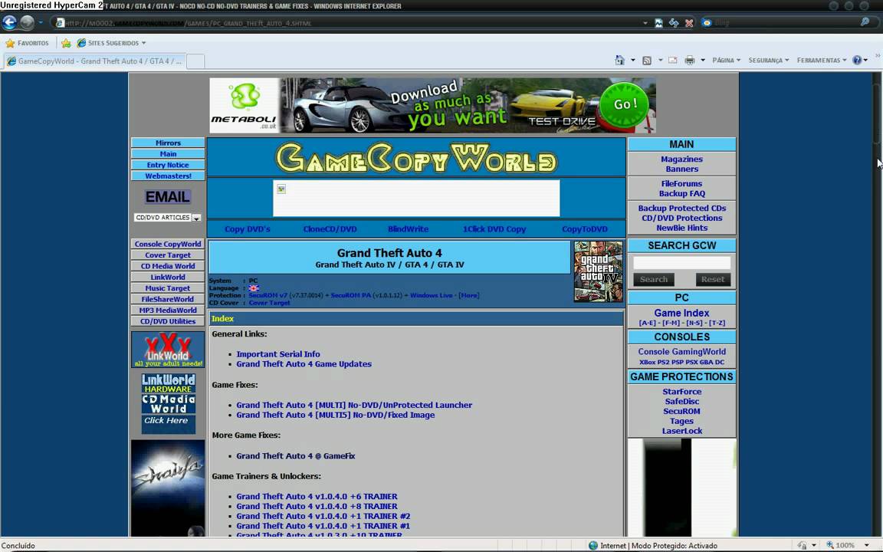Click the blue Help question mark icon

857,61
